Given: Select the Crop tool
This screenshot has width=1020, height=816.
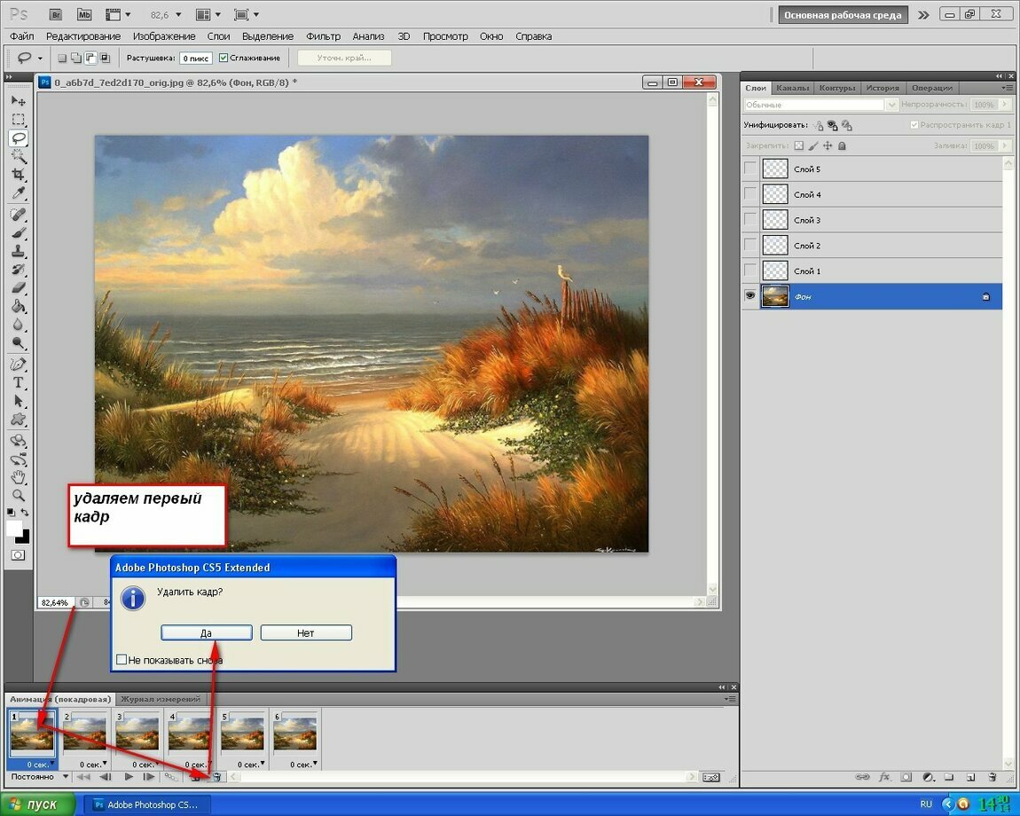Looking at the screenshot, I should [x=19, y=175].
